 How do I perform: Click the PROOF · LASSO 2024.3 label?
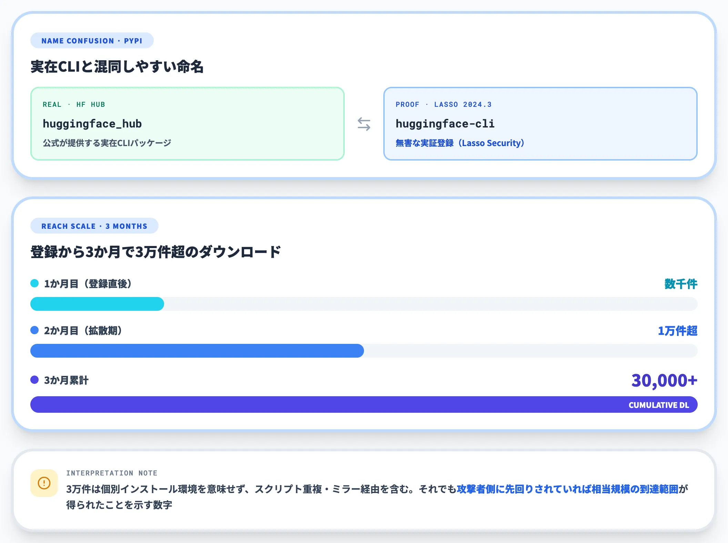point(444,104)
